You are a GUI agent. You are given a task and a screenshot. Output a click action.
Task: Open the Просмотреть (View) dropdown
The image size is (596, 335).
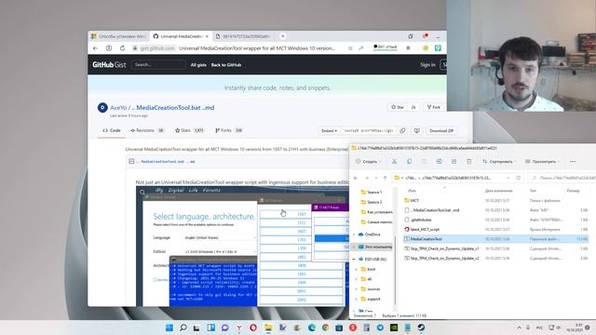543,161
